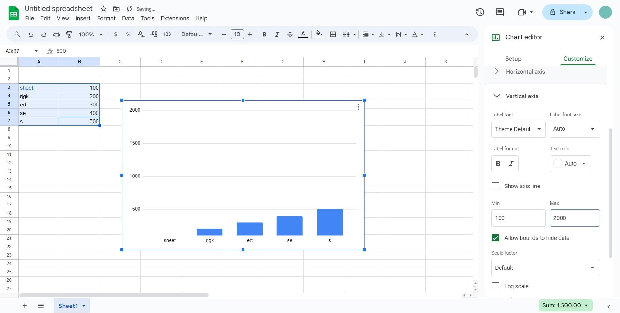The image size is (620, 313).
Task: Open the axis Text color picker
Action: pos(570,164)
